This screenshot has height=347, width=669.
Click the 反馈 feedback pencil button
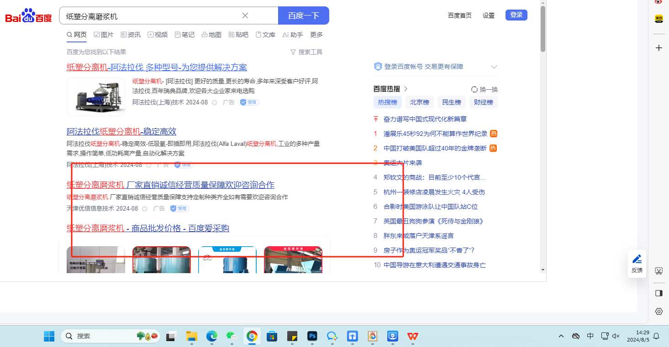[x=637, y=264]
